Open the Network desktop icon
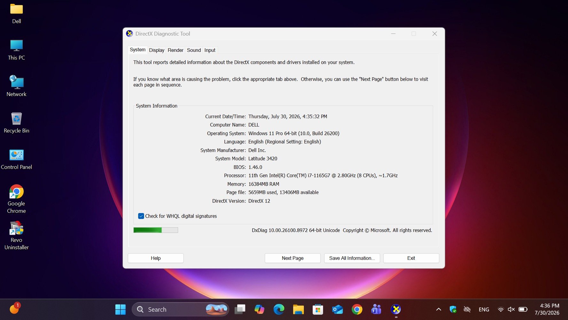 pyautogui.click(x=16, y=86)
